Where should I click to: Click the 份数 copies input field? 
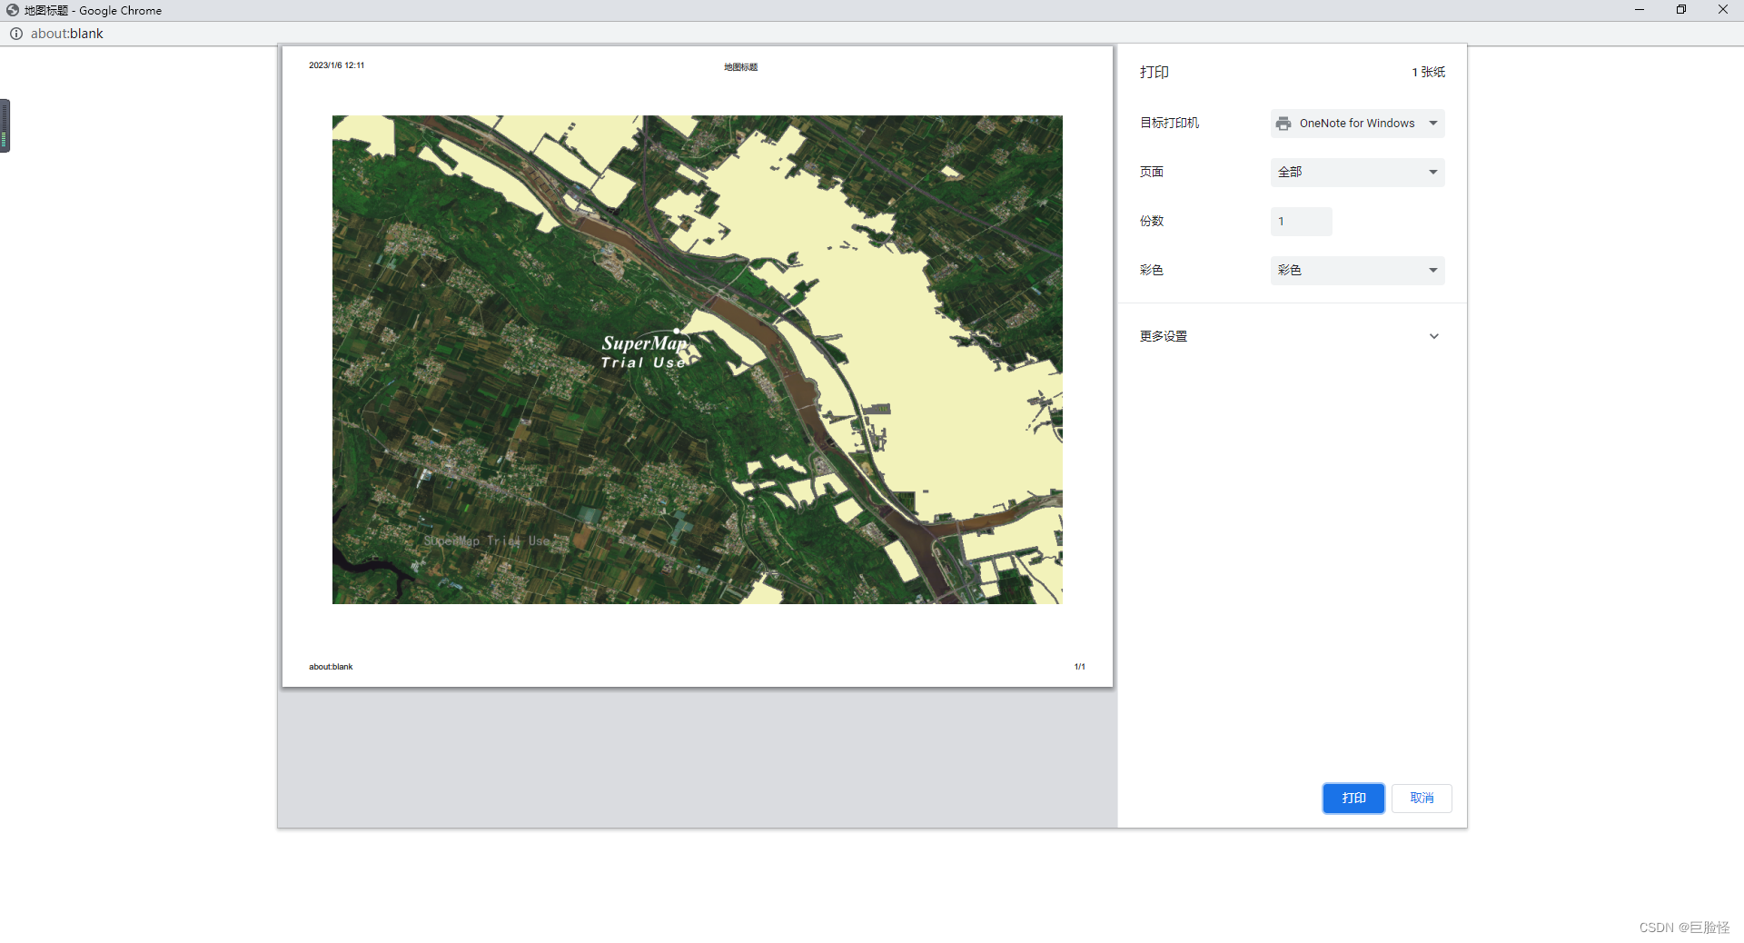click(x=1301, y=222)
